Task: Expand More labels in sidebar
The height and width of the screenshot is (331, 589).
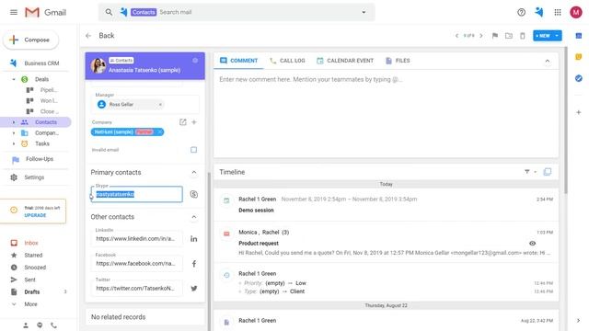Action: click(30, 304)
